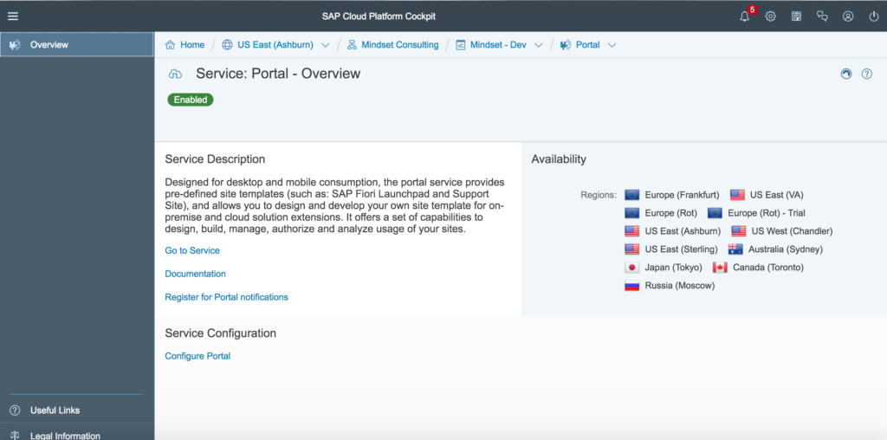Click the US West (Chandler) flag
The image size is (887, 440).
pyautogui.click(x=739, y=231)
